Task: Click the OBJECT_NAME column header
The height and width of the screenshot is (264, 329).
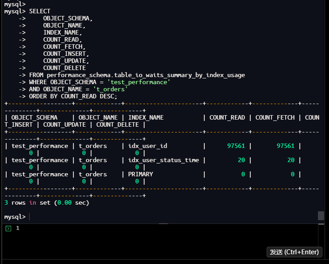Action: [x=98, y=118]
